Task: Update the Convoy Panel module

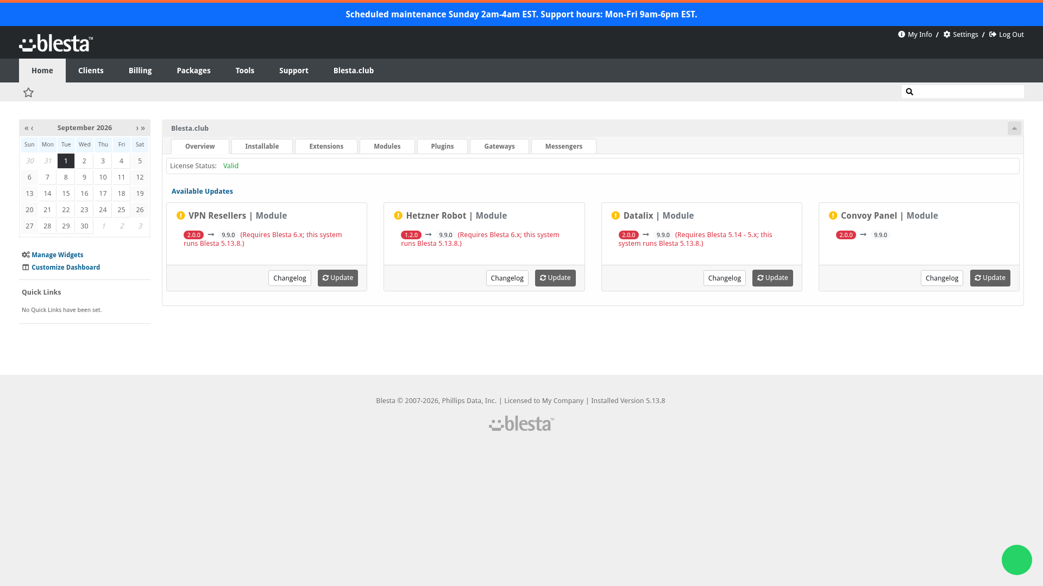Action: (x=990, y=278)
